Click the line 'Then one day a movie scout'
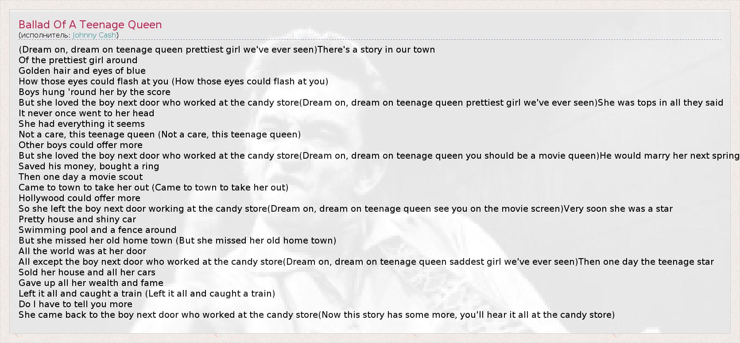 tap(81, 177)
